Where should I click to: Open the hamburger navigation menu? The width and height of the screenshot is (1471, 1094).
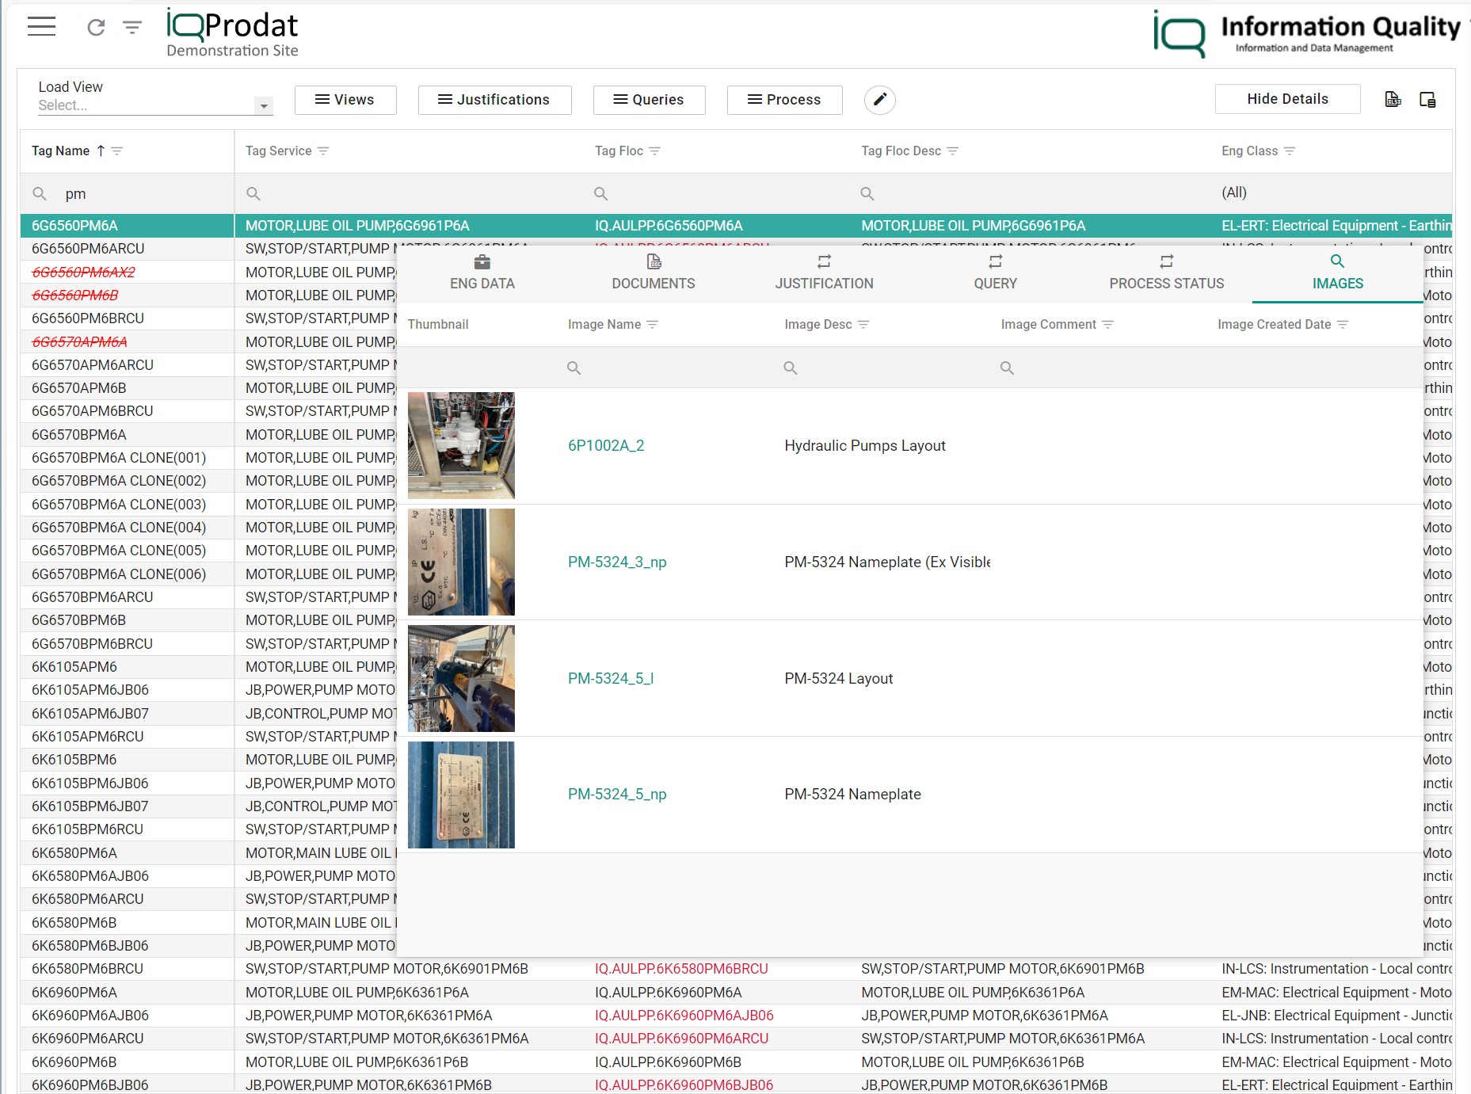coord(40,26)
